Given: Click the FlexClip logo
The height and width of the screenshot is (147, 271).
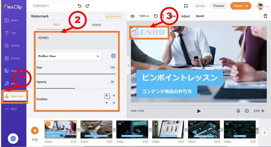Looking at the screenshot, I should point(13,7).
